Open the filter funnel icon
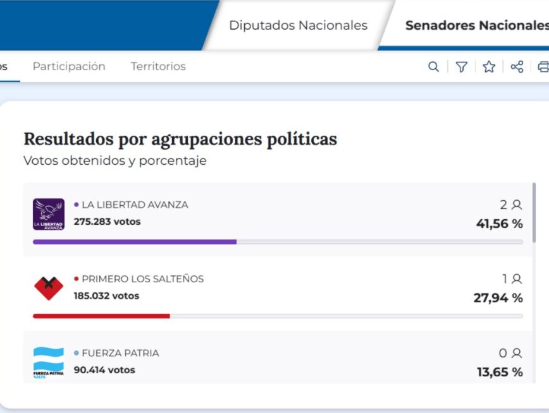Image resolution: width=549 pixels, height=413 pixels. click(462, 66)
